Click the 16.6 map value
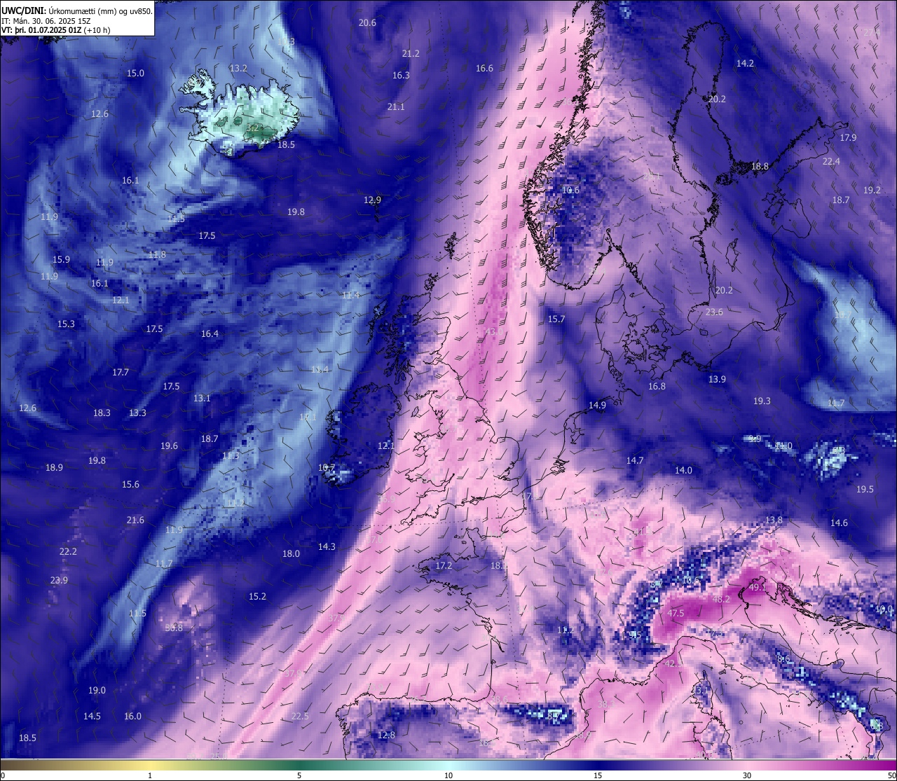Image resolution: width=897 pixels, height=781 pixels. (x=484, y=69)
